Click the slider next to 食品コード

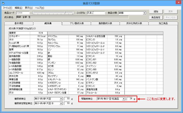pos(53,13)
